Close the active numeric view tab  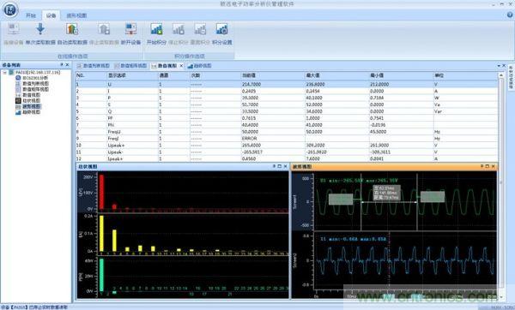[181, 66]
